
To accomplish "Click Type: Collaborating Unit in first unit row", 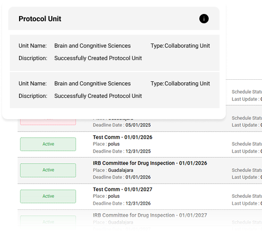I will [x=180, y=46].
